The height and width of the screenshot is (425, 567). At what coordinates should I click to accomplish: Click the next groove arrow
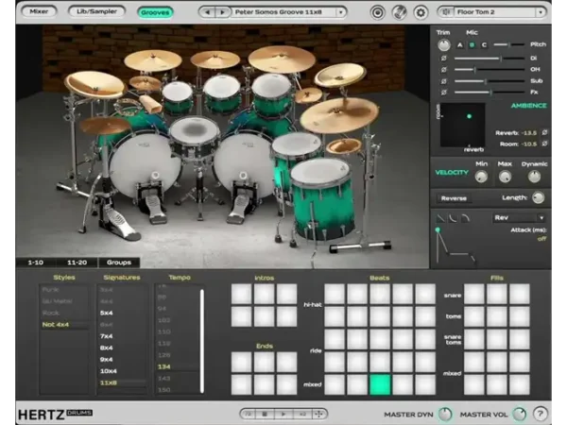(222, 12)
